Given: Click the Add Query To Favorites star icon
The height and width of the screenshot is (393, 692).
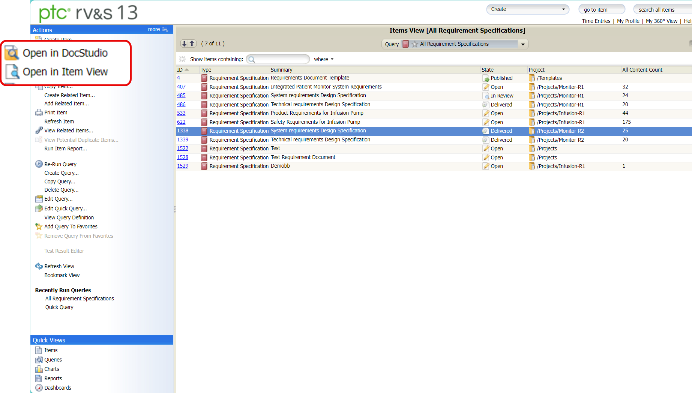Looking at the screenshot, I should click(39, 226).
